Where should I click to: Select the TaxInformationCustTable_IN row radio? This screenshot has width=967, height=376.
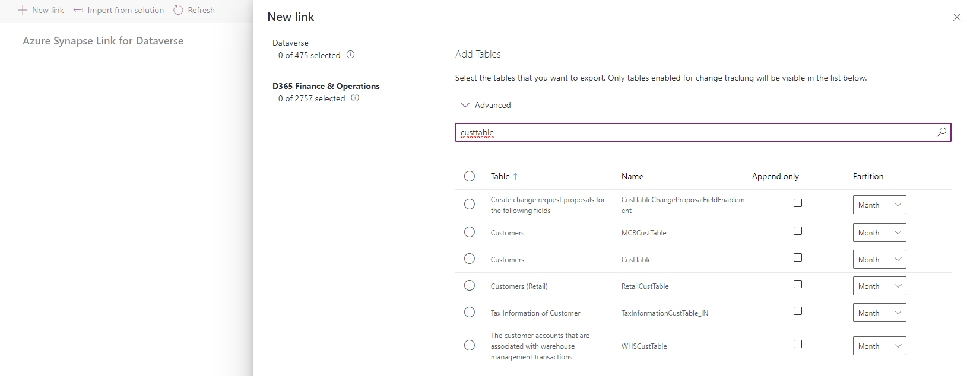pyautogui.click(x=470, y=312)
